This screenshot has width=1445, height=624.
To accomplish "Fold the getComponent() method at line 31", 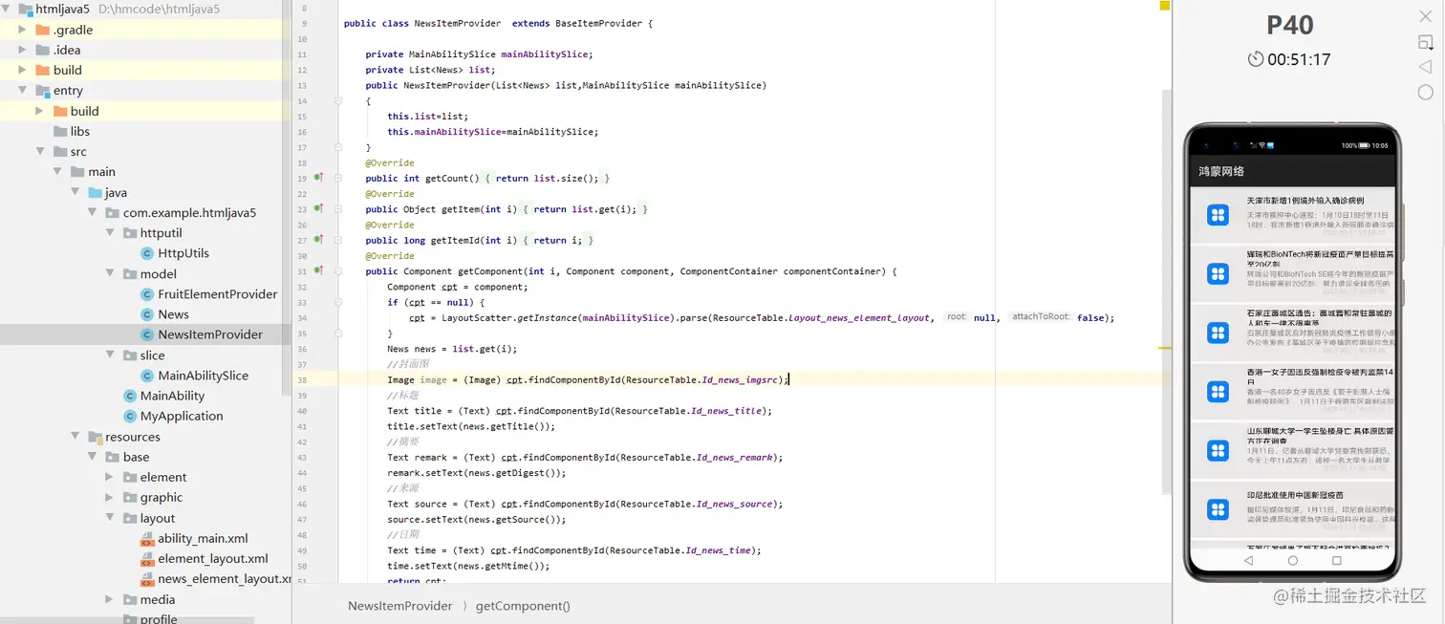I will point(337,271).
